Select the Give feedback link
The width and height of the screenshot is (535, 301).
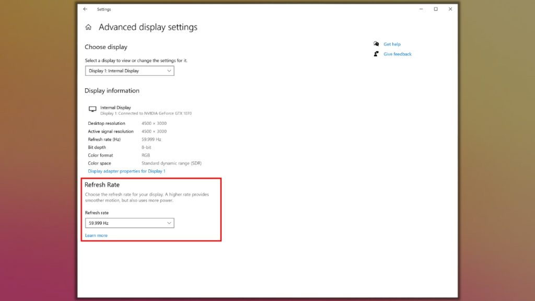coord(398,54)
